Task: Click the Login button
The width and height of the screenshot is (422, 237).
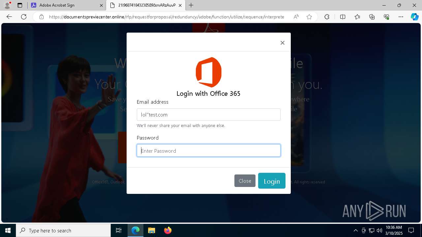Action: coord(272,181)
